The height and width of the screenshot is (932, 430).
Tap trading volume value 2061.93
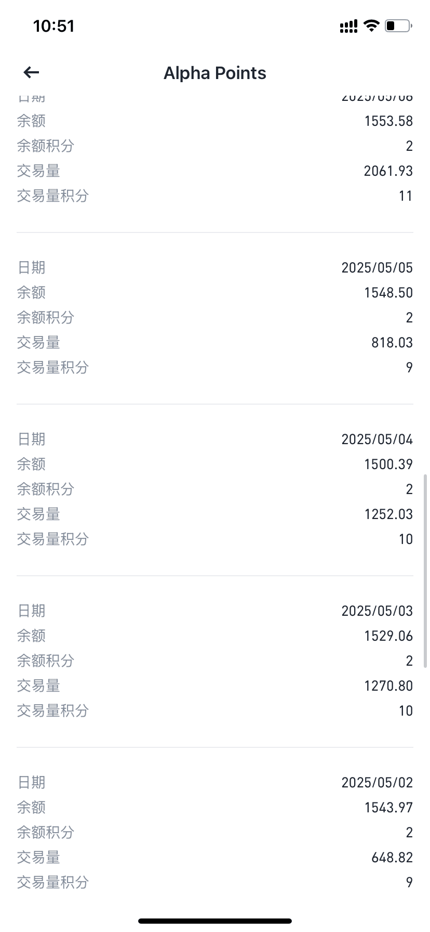(388, 171)
